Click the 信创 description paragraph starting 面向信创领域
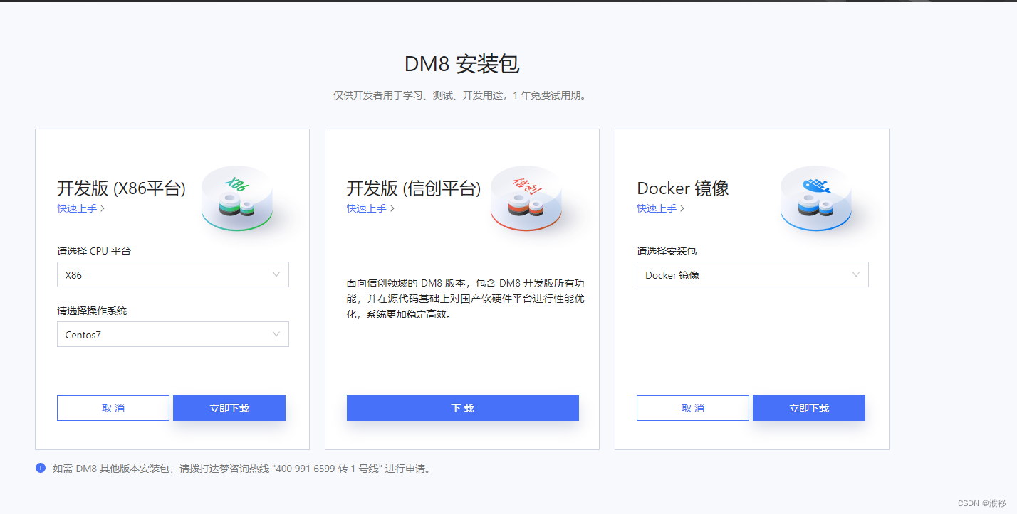Viewport: 1017px width, 514px height. click(465, 299)
